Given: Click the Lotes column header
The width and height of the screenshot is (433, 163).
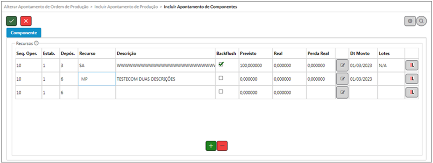Looking at the screenshot, I should 384,53.
